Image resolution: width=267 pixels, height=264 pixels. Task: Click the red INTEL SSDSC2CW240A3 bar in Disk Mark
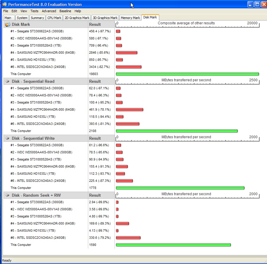(129, 67)
